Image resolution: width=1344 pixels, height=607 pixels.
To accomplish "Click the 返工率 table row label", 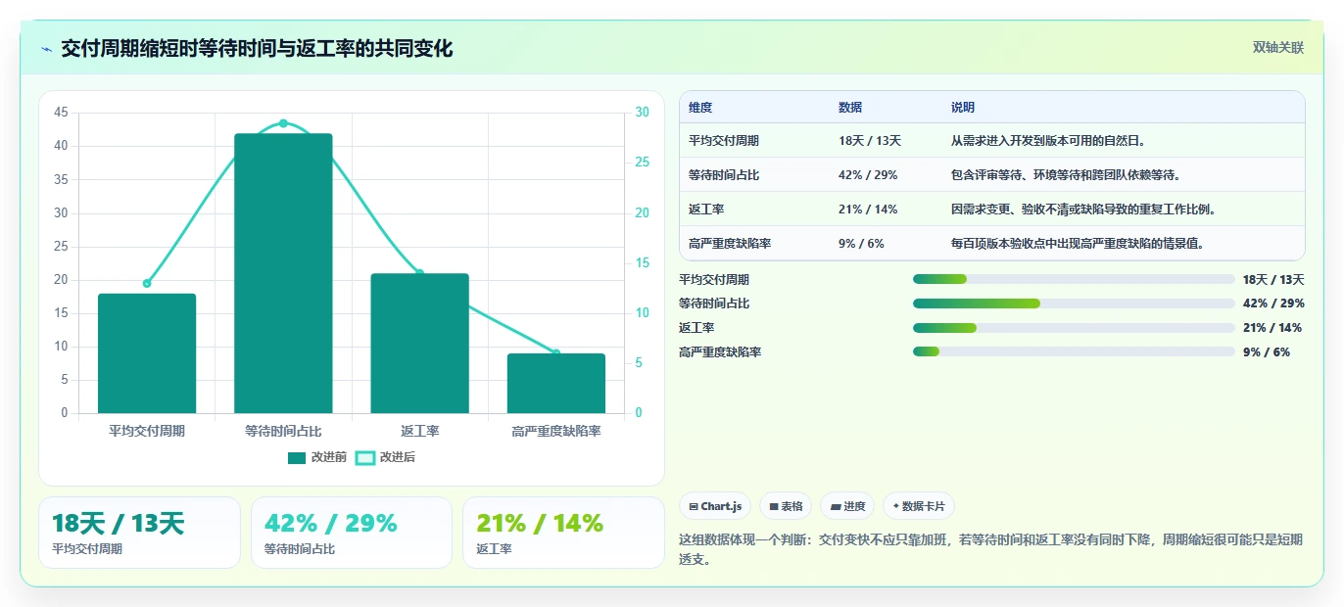I will click(706, 210).
